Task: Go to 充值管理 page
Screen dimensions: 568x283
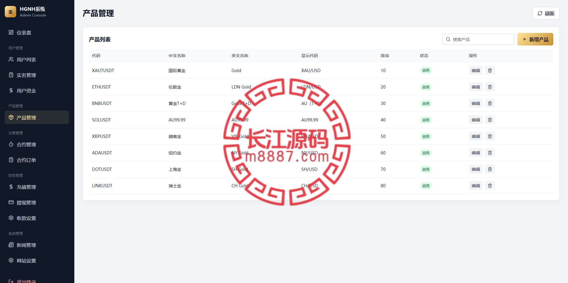Action: tap(37, 187)
